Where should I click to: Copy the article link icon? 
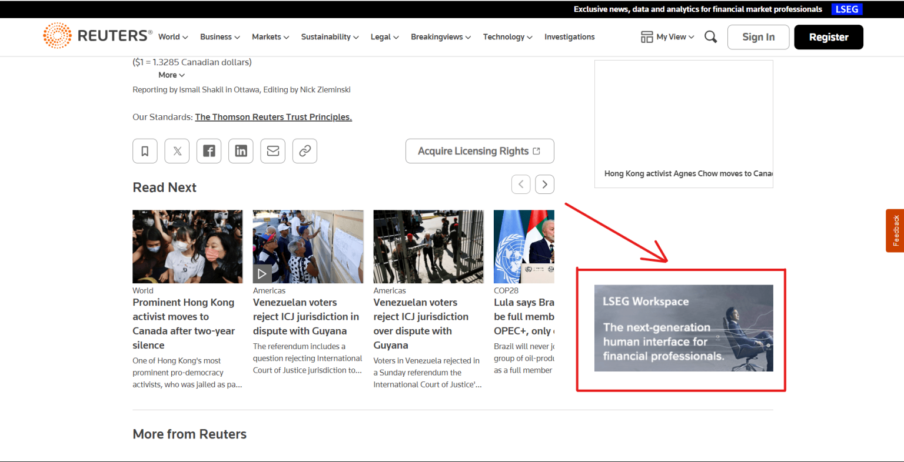point(304,150)
